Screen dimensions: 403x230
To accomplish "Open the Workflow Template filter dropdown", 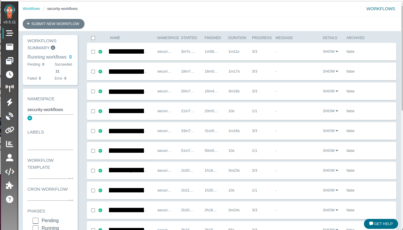I will pyautogui.click(x=50, y=176).
